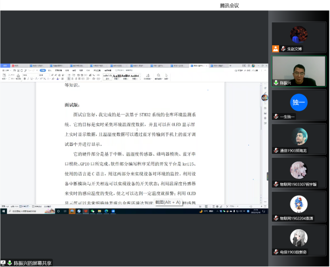Toggle microphone icon beside 物联网1903307祝宇振
This screenshot has width=330, height=267.
pyautogui.click(x=276, y=184)
